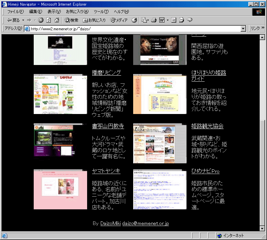Viewport: 267px width, 240px height.
Task: Open the メディア media panel
Action: (x=119, y=20)
